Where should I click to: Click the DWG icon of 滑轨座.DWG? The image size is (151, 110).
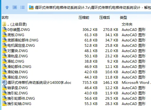[4, 56]
